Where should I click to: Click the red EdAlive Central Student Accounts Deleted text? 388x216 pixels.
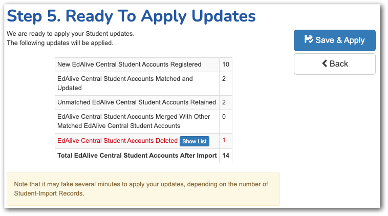[118, 141]
